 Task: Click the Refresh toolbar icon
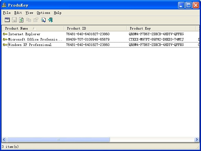tap(21, 20)
